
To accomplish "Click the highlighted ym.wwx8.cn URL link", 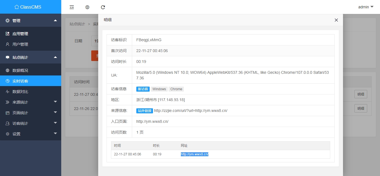I will pyautogui.click(x=194, y=154).
